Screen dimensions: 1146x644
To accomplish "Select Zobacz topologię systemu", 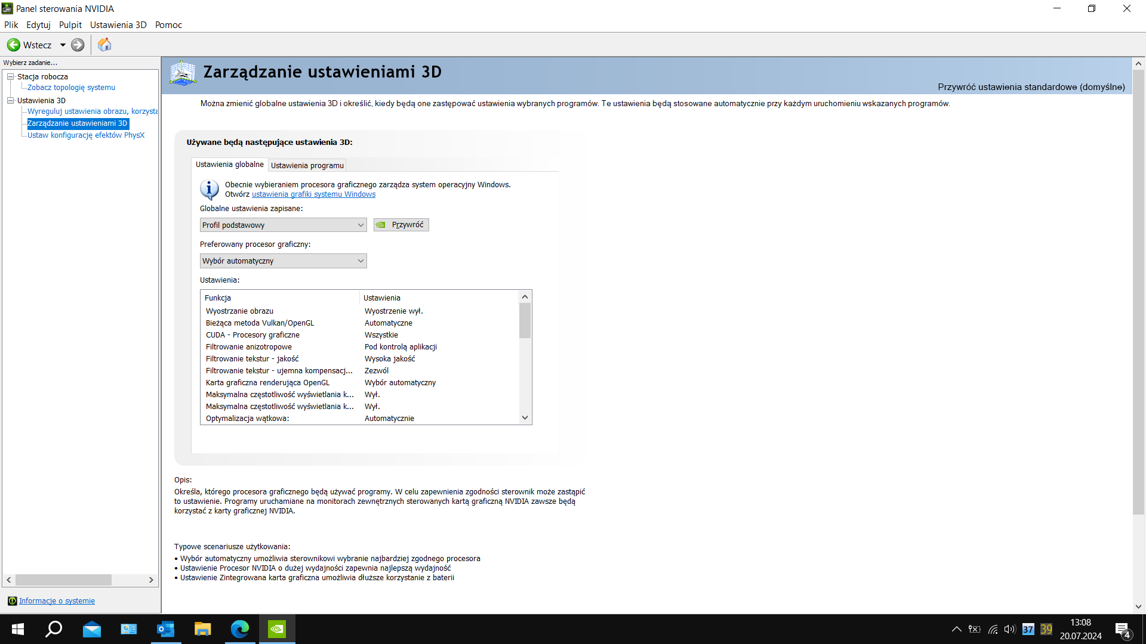I will pos(71,88).
